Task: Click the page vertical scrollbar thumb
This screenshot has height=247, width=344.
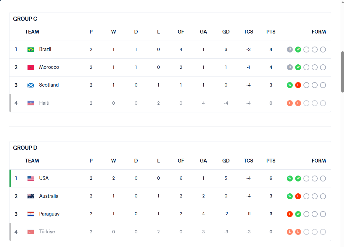Action: click(343, 72)
